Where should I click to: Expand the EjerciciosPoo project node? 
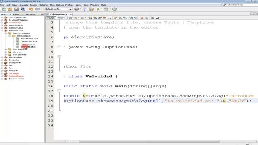(x=2, y=57)
